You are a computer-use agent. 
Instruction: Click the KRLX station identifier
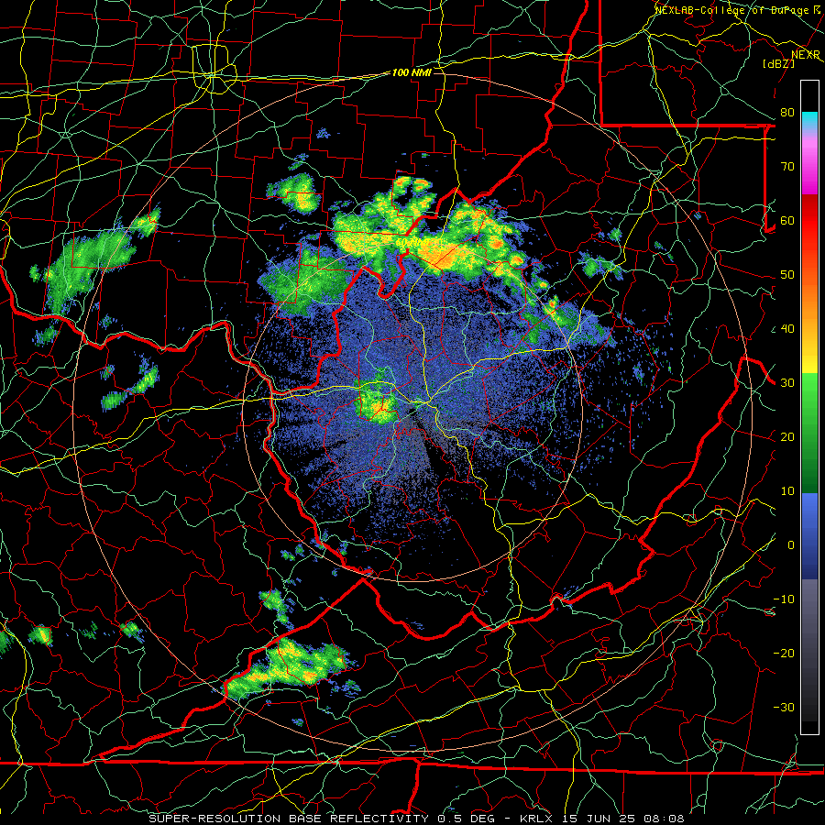pos(537,819)
